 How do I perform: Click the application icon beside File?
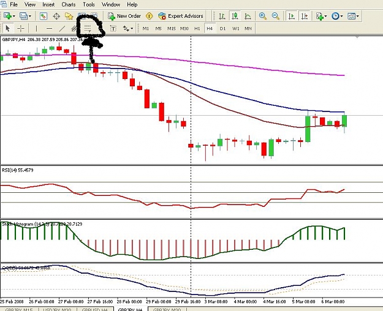(4, 4)
